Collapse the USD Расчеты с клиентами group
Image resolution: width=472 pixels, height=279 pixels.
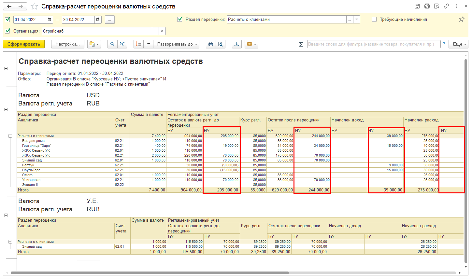pos(10,136)
